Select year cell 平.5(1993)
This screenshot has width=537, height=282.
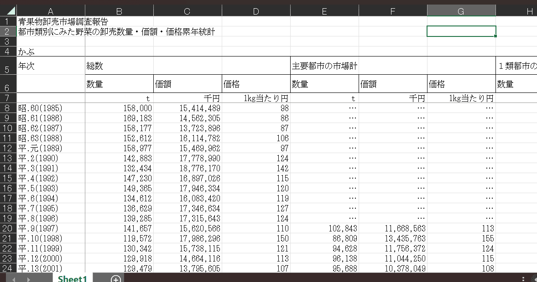[51, 188]
